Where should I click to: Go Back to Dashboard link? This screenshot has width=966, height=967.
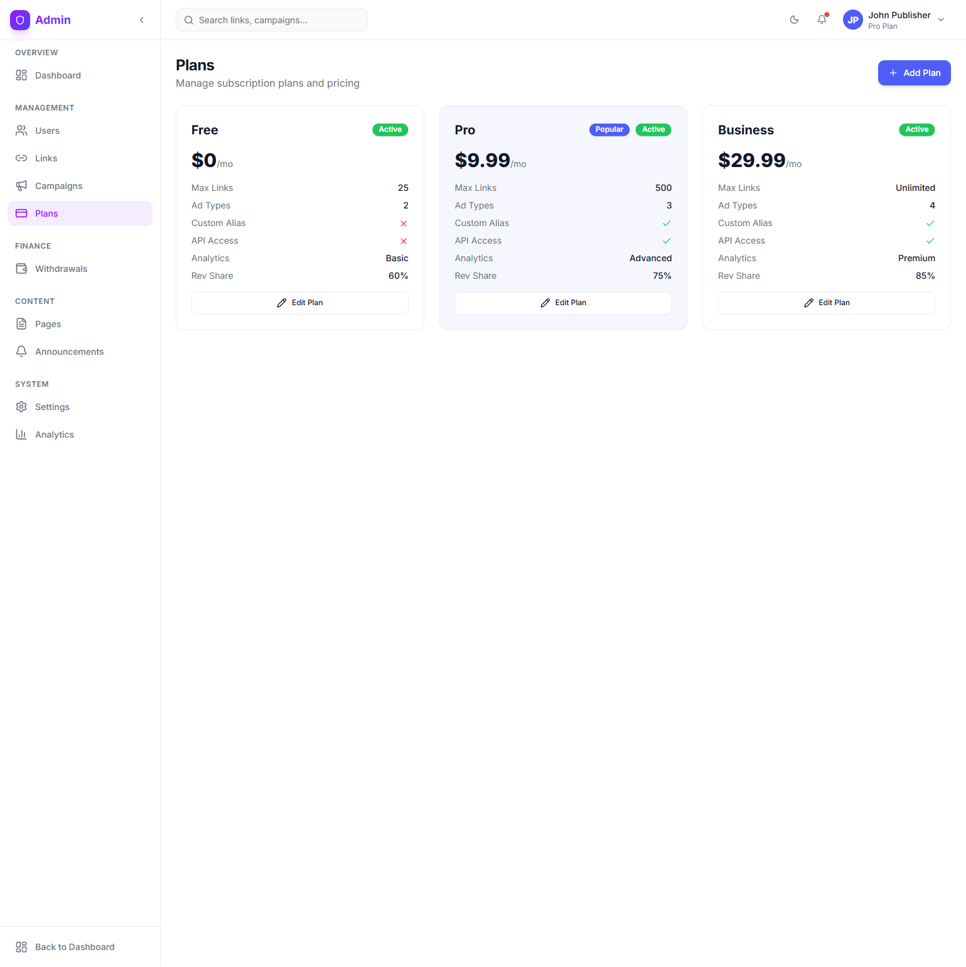(x=80, y=947)
